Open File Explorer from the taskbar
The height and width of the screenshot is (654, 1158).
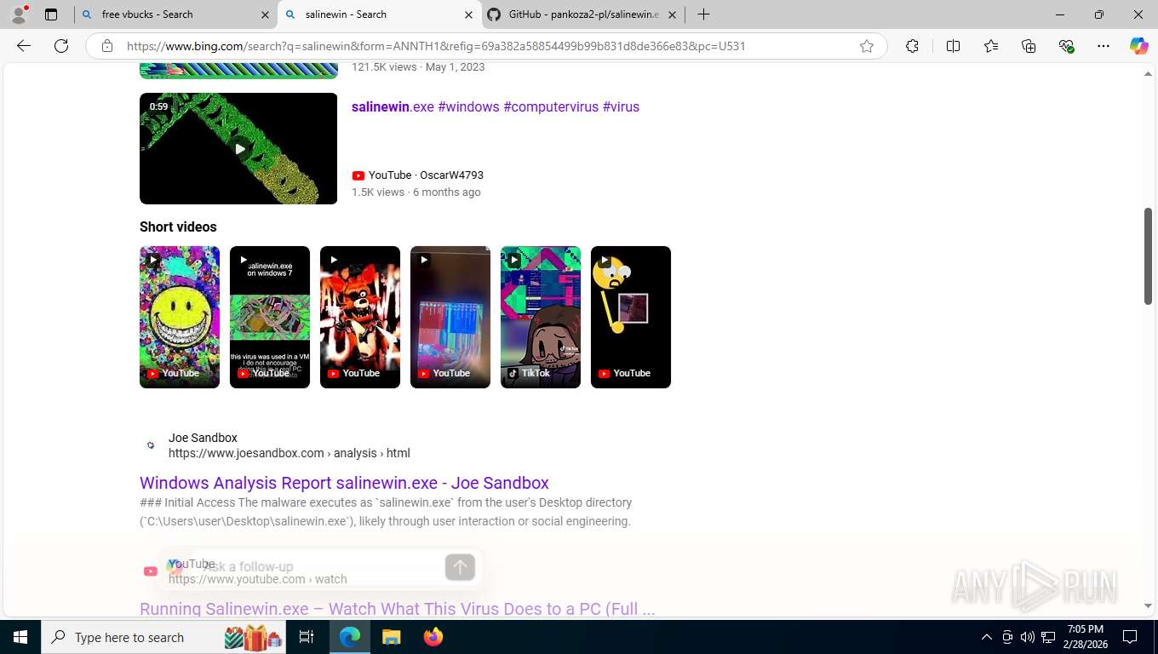pos(391,637)
